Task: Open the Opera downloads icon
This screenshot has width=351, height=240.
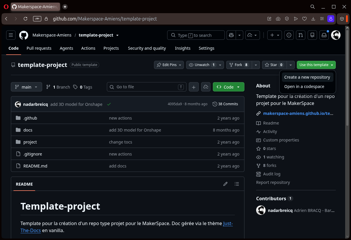Action: click(313, 19)
